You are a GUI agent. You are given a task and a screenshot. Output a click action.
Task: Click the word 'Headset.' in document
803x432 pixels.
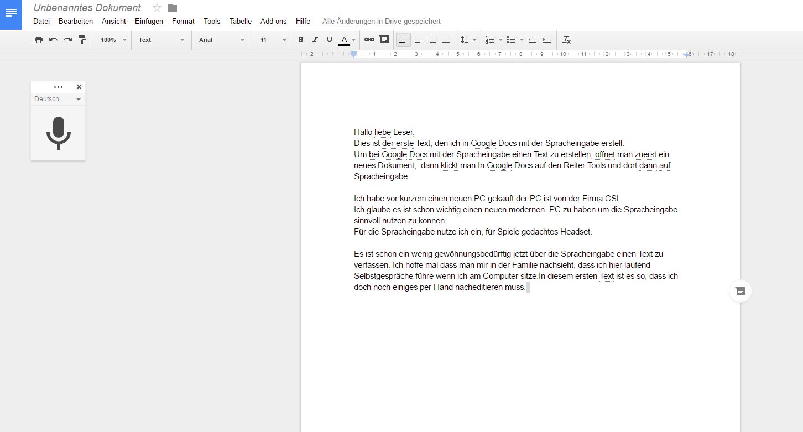(x=576, y=232)
